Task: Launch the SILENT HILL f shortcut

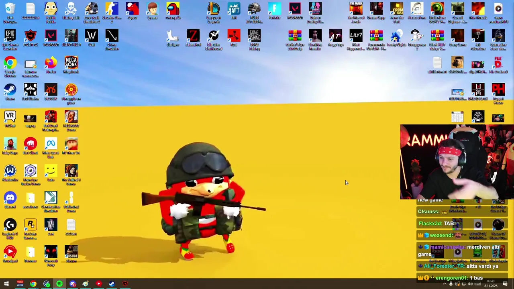Action: point(71,38)
